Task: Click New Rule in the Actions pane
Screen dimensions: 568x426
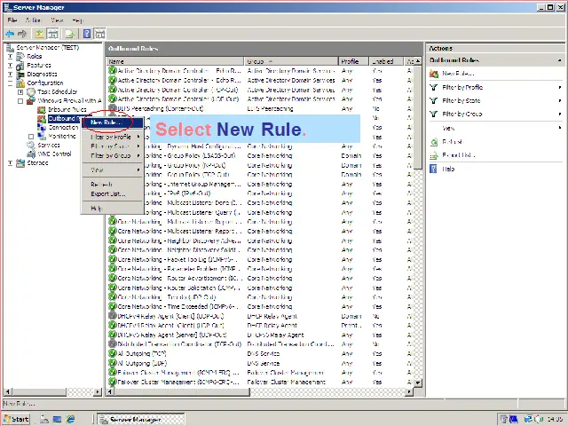Action: [458, 74]
